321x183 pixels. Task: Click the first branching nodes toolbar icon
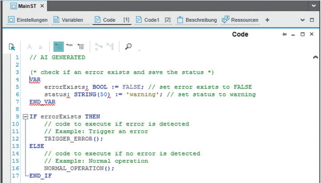(x=99, y=47)
